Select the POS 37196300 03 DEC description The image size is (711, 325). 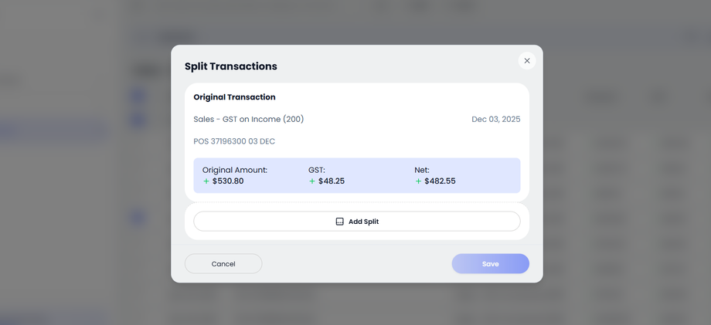pos(234,141)
